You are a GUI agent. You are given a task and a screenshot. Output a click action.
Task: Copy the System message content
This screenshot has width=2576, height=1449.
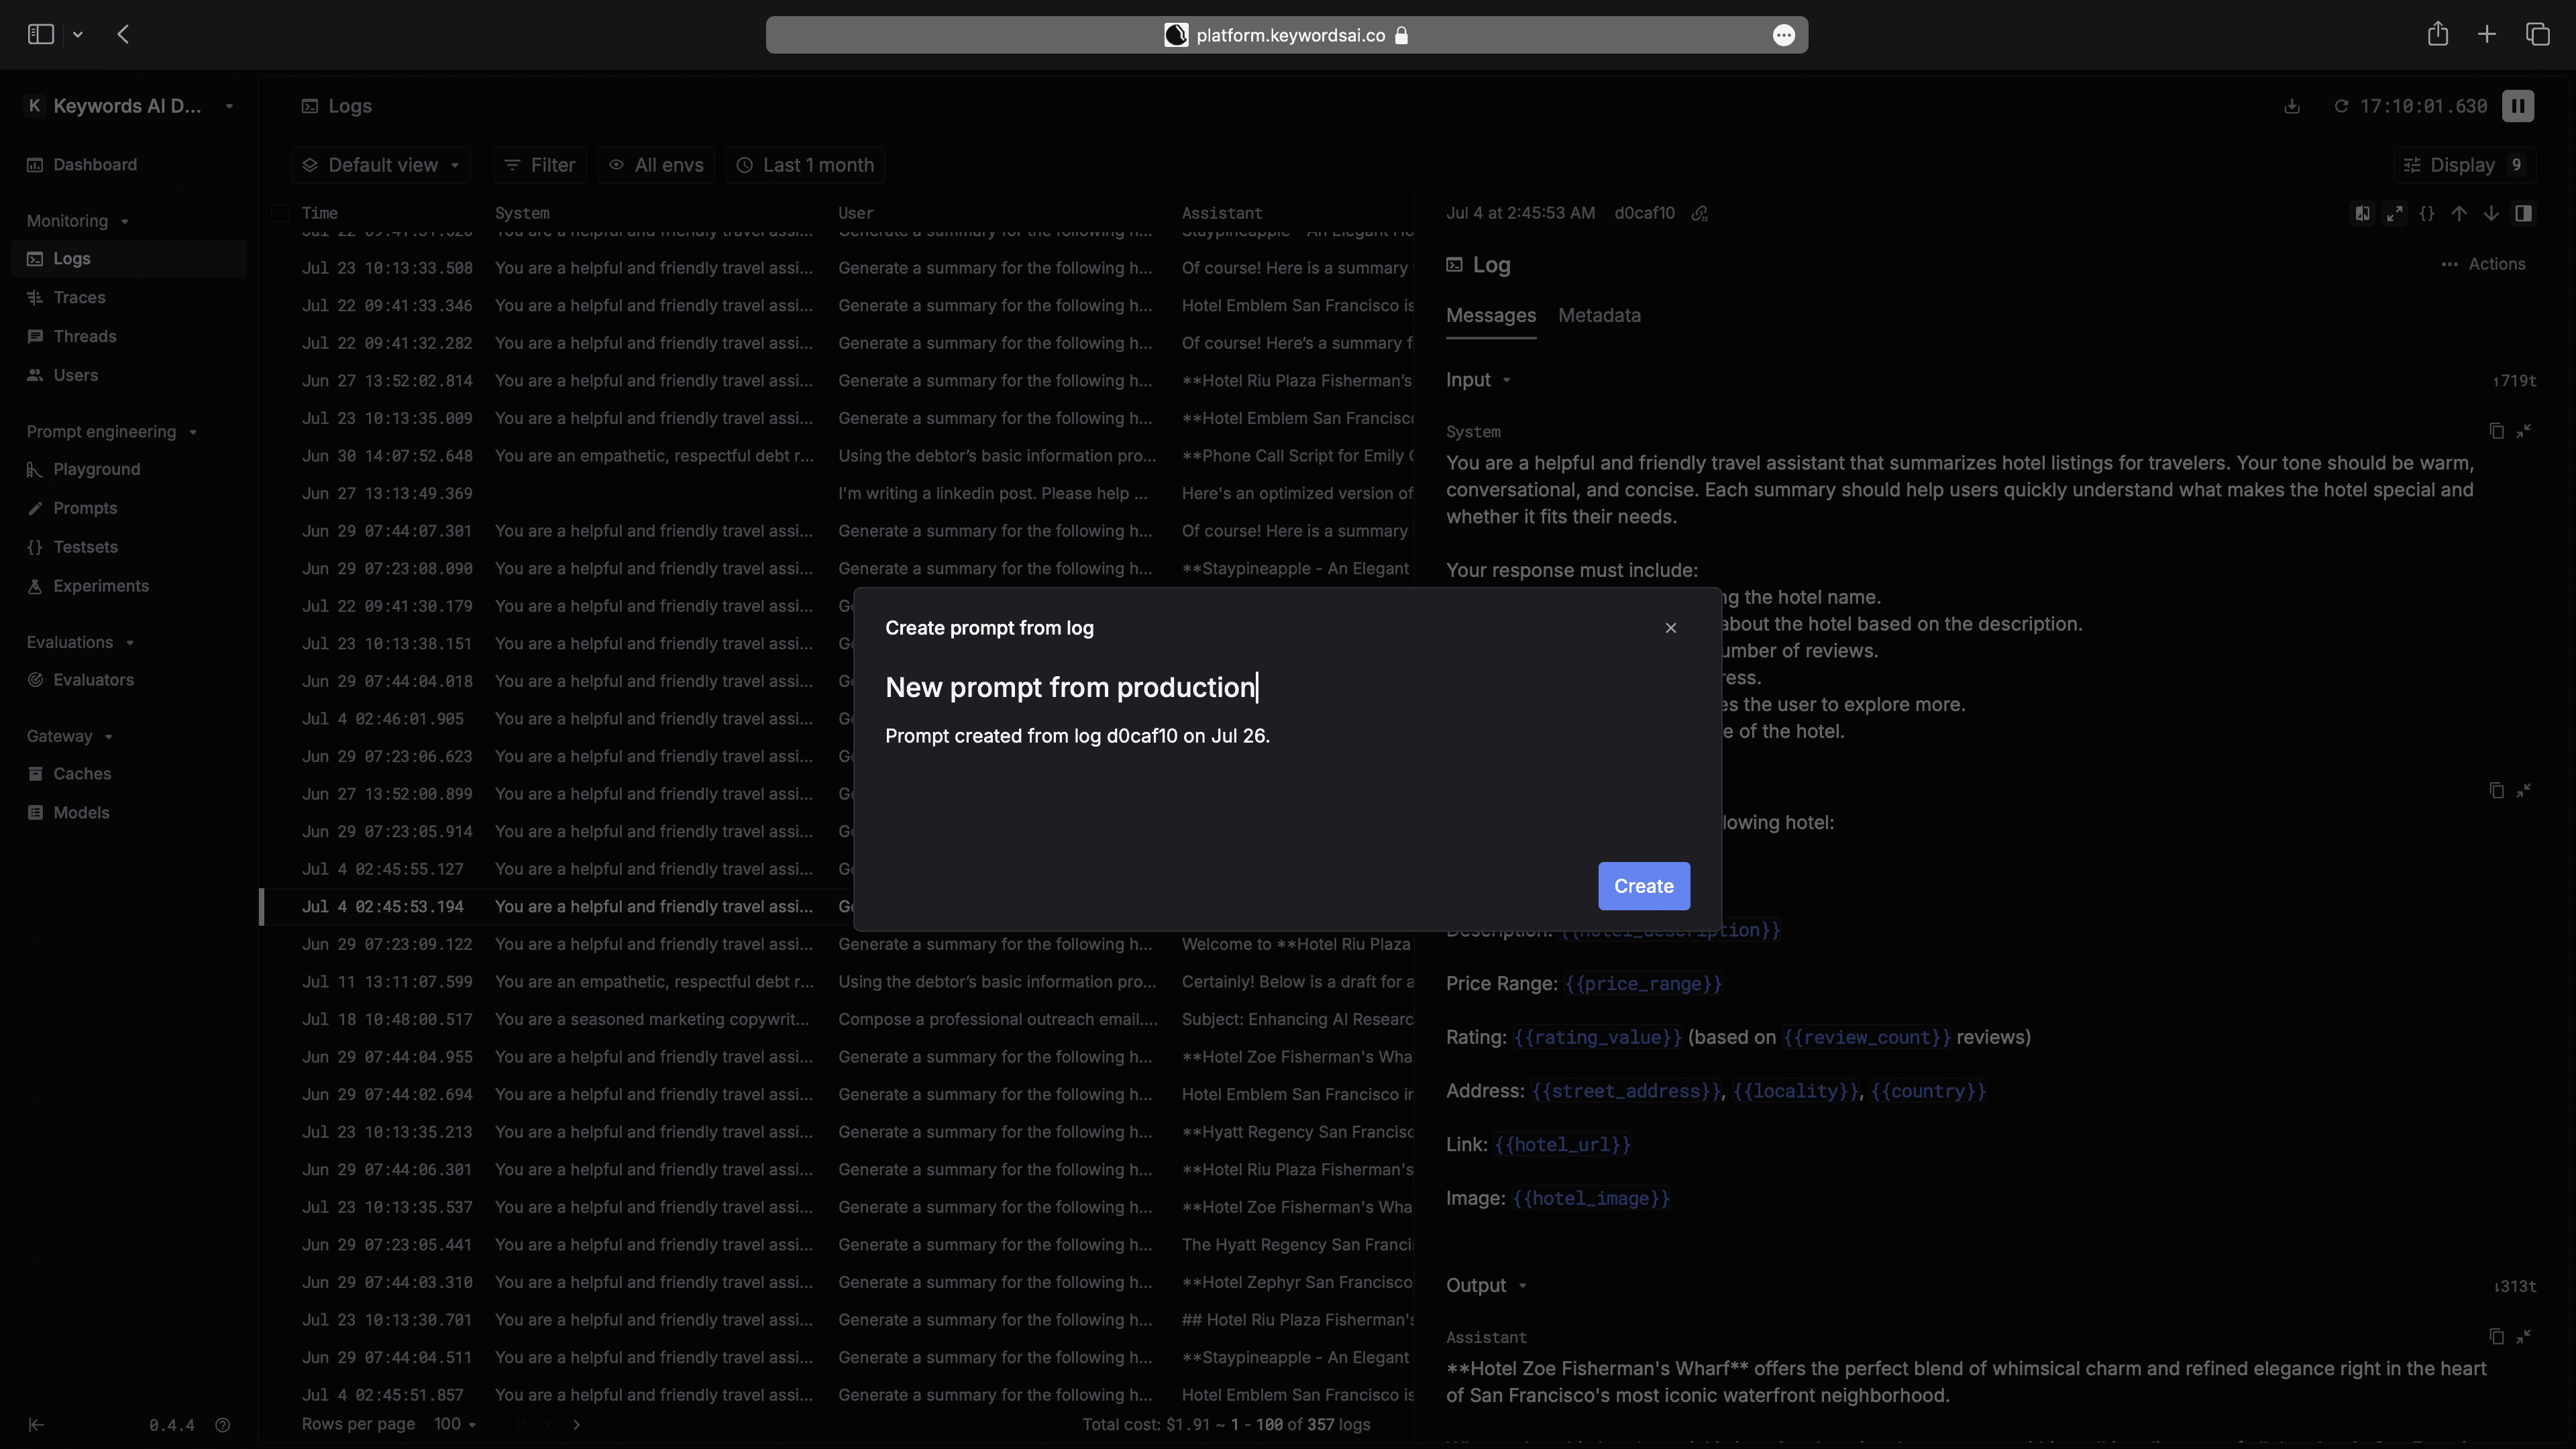[x=2496, y=431]
